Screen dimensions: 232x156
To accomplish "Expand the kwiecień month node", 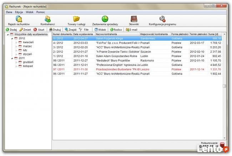I will coord(16,42).
